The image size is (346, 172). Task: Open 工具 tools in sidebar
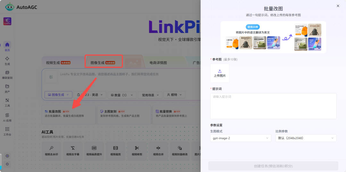(x=7, y=102)
